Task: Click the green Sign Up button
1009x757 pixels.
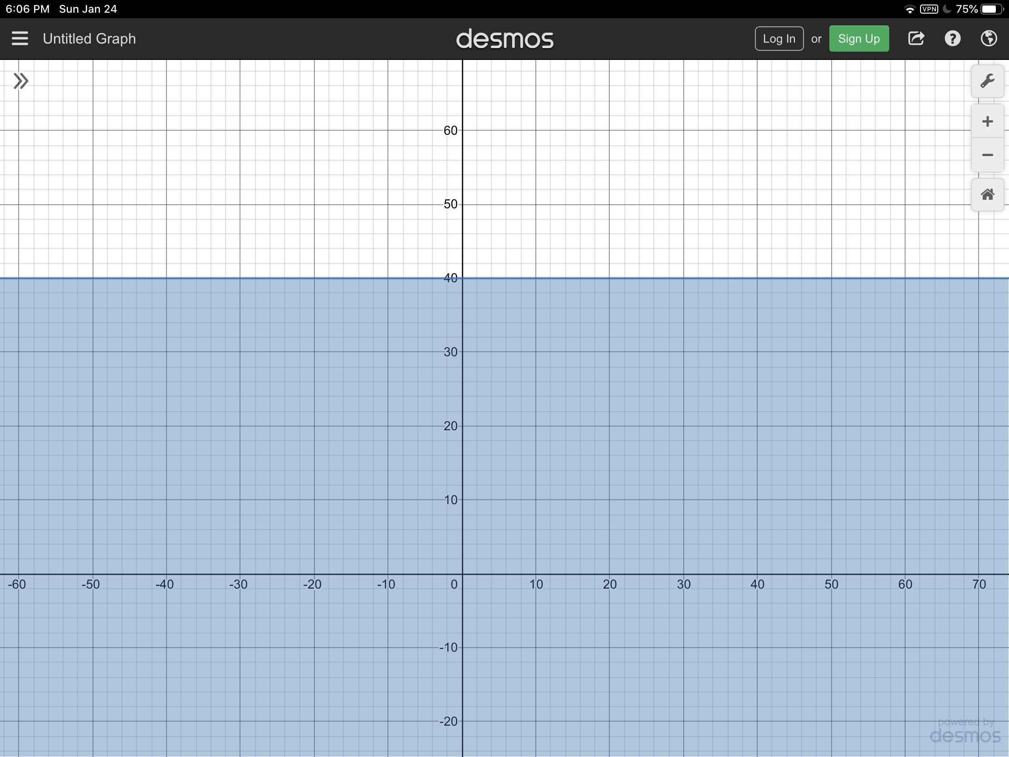Action: (x=858, y=38)
